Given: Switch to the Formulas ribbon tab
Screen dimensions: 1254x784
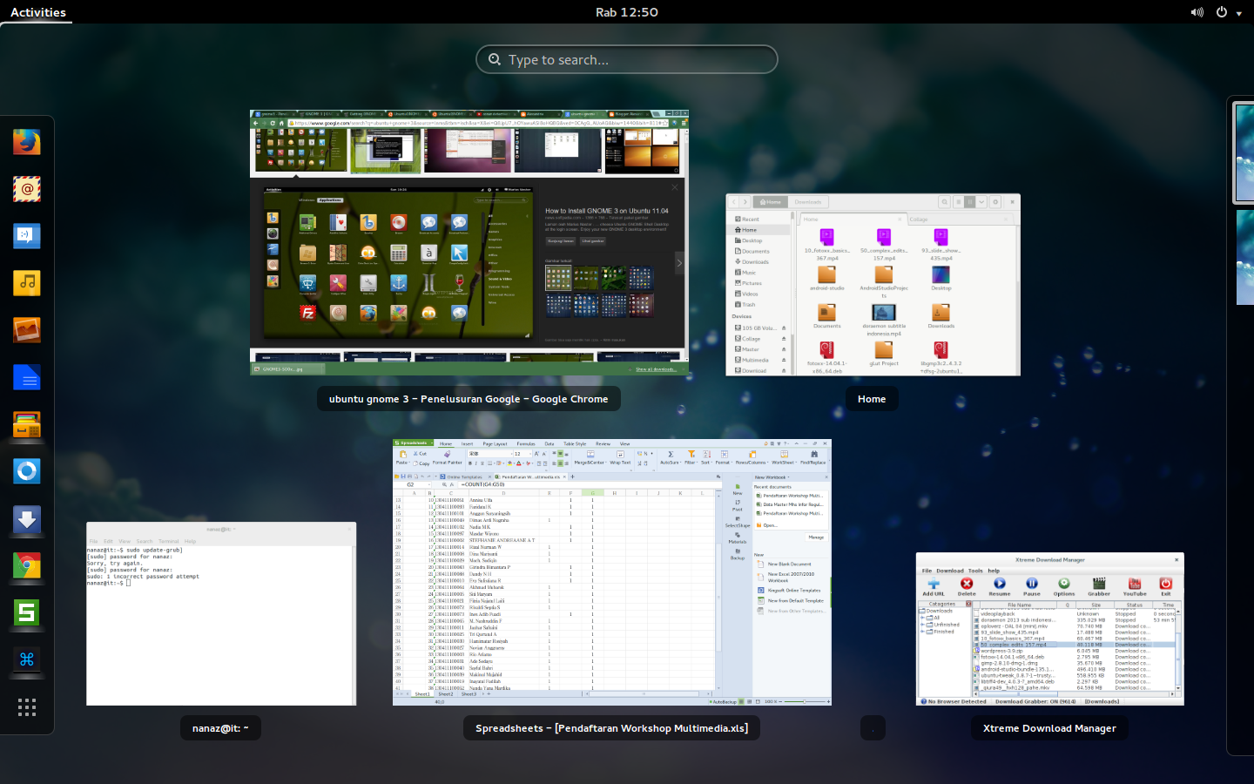Looking at the screenshot, I should coord(526,444).
